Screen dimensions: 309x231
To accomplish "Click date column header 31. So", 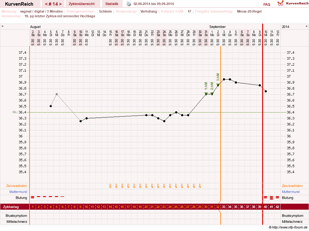I will 206,33.
